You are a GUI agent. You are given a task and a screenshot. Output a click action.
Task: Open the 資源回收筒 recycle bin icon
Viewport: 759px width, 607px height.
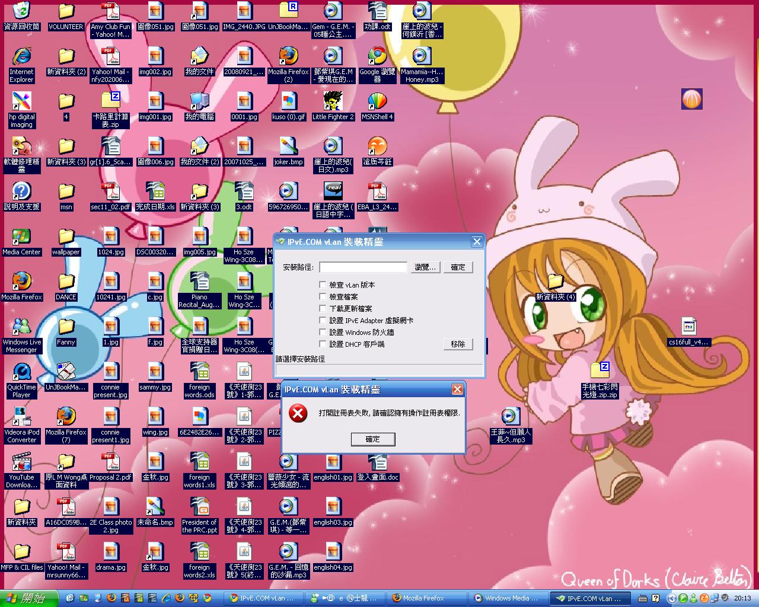coord(21,16)
